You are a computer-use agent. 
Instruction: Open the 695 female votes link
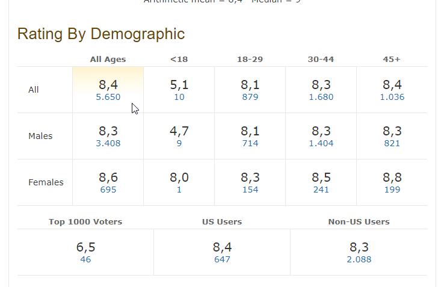click(x=108, y=190)
